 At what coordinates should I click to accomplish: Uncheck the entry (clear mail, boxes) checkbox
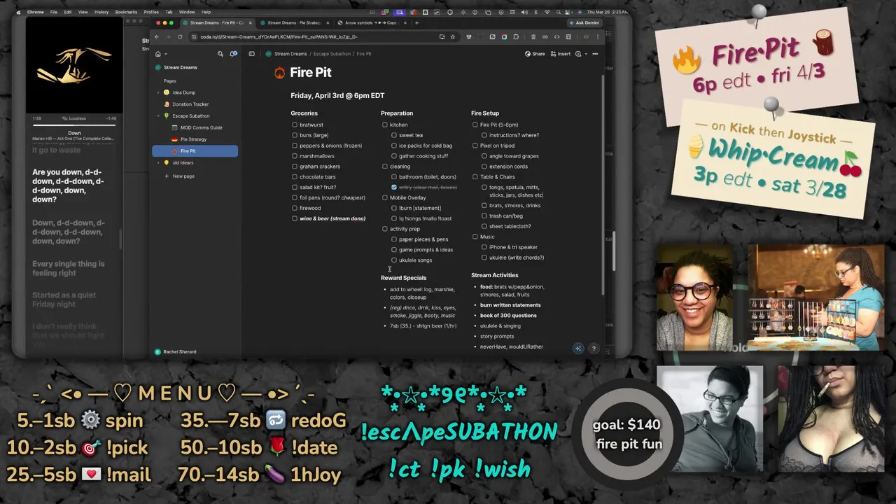(394, 187)
